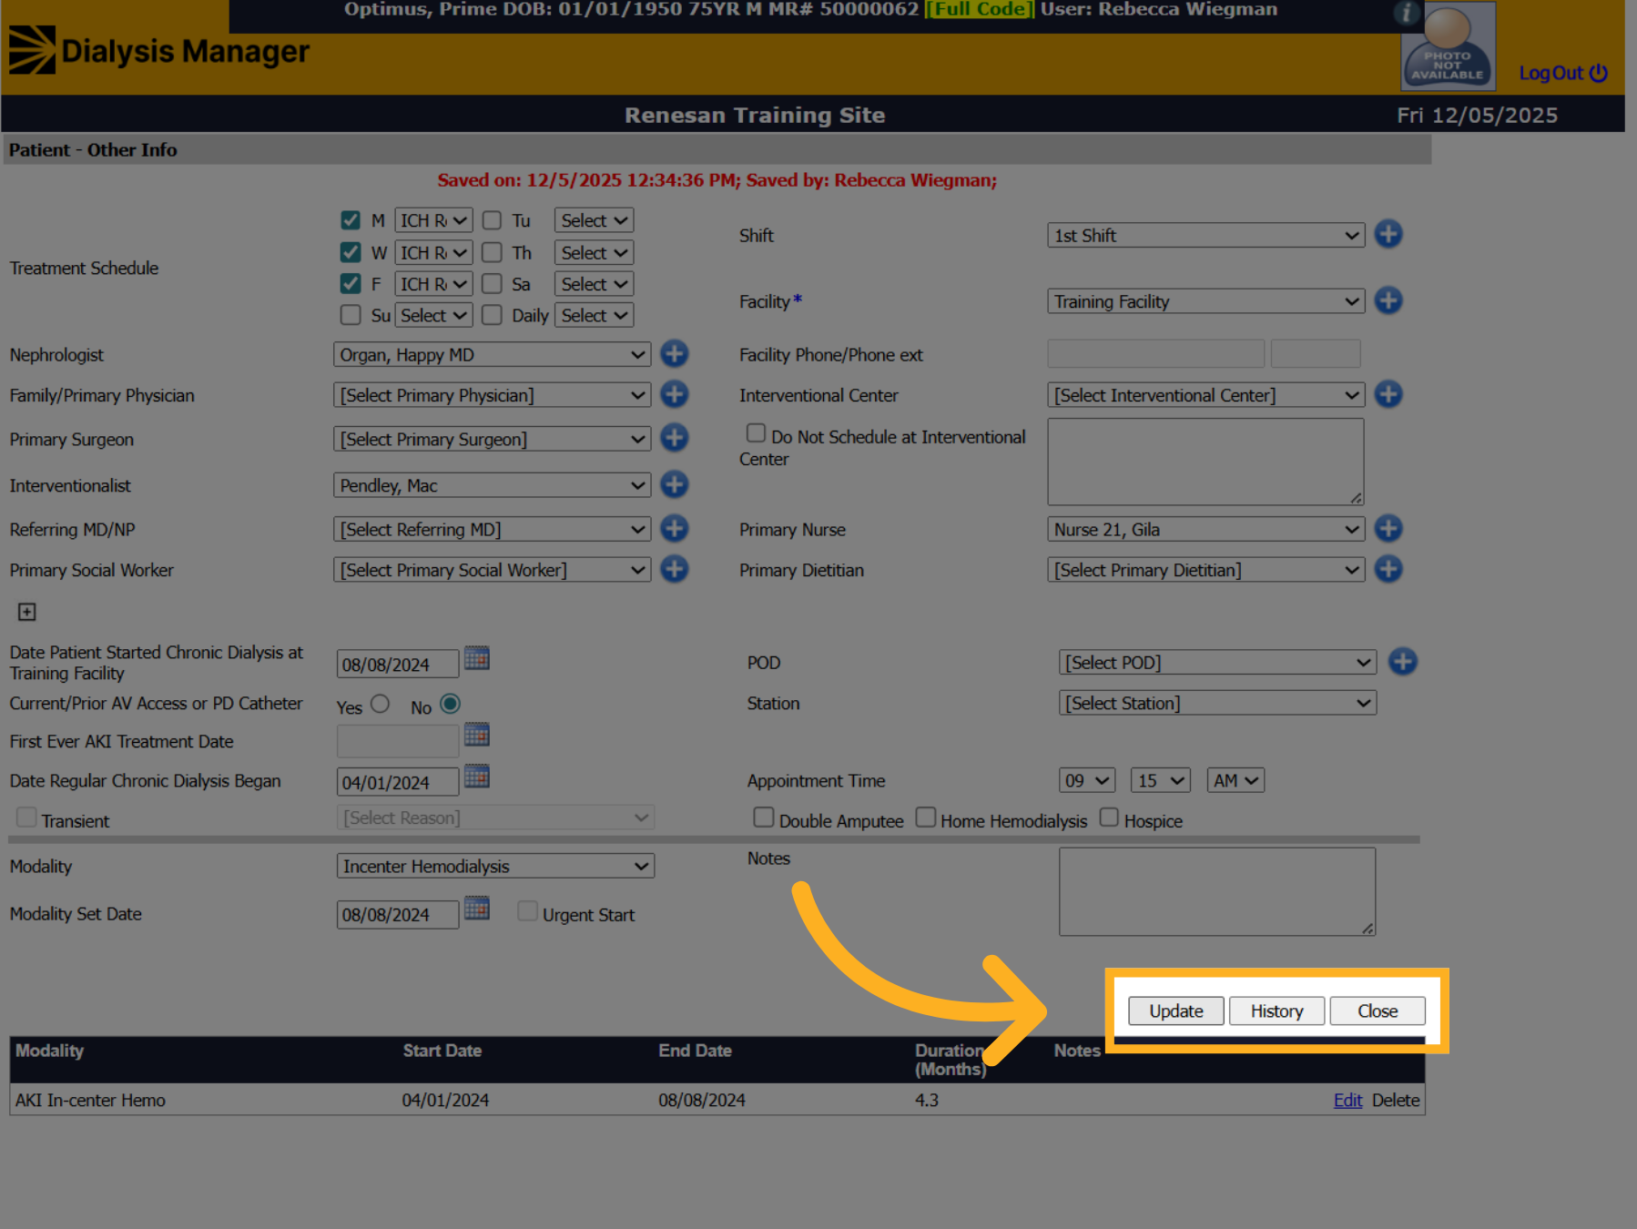Open the Modality dropdown

click(495, 866)
